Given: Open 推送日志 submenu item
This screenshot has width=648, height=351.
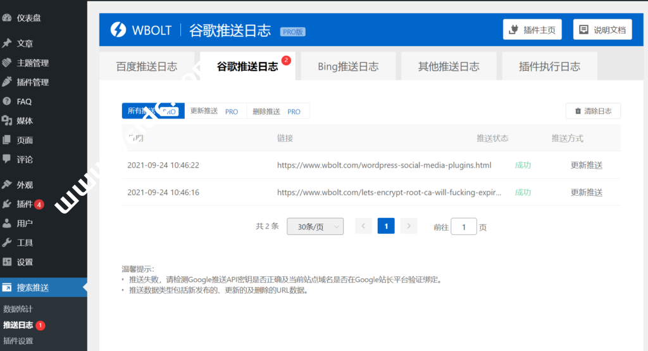Looking at the screenshot, I should click(18, 325).
